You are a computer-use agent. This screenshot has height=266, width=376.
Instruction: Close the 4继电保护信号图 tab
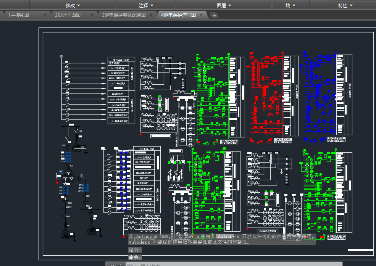201,15
